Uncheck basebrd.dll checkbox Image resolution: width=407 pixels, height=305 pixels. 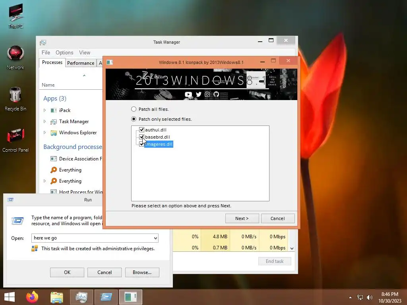pyautogui.click(x=142, y=137)
